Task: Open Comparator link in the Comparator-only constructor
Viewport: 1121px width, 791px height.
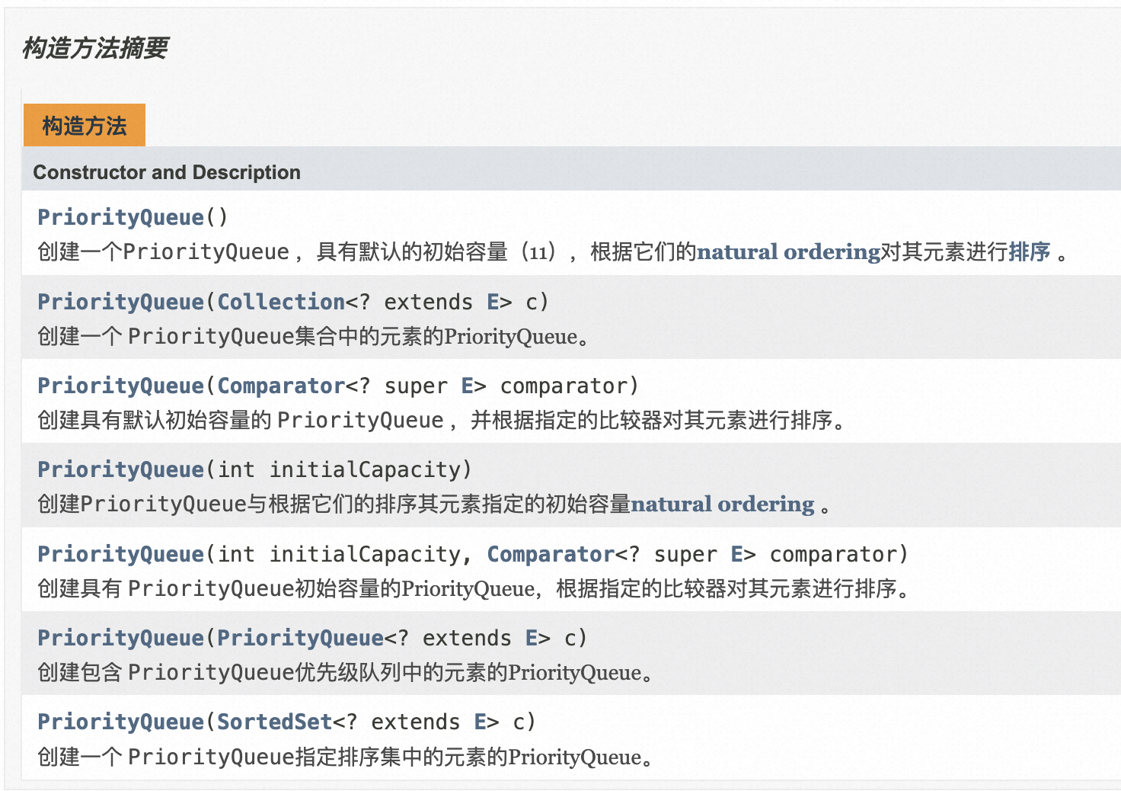Action: (x=281, y=386)
